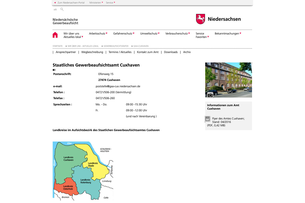Open the search magnifier icon

[62, 9]
